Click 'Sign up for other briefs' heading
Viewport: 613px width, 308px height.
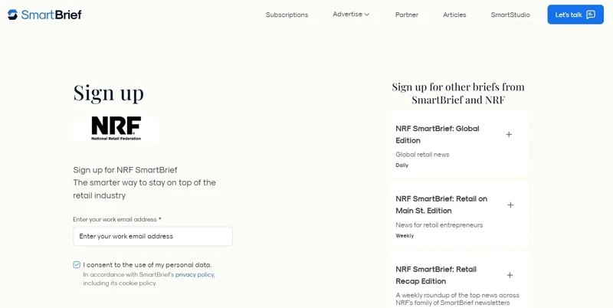pyautogui.click(x=458, y=93)
